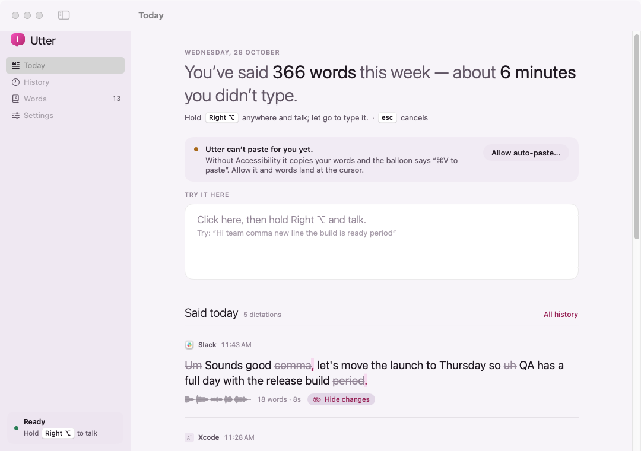Click the struck-through word 'comma'
The image size is (641, 451).
293,365
